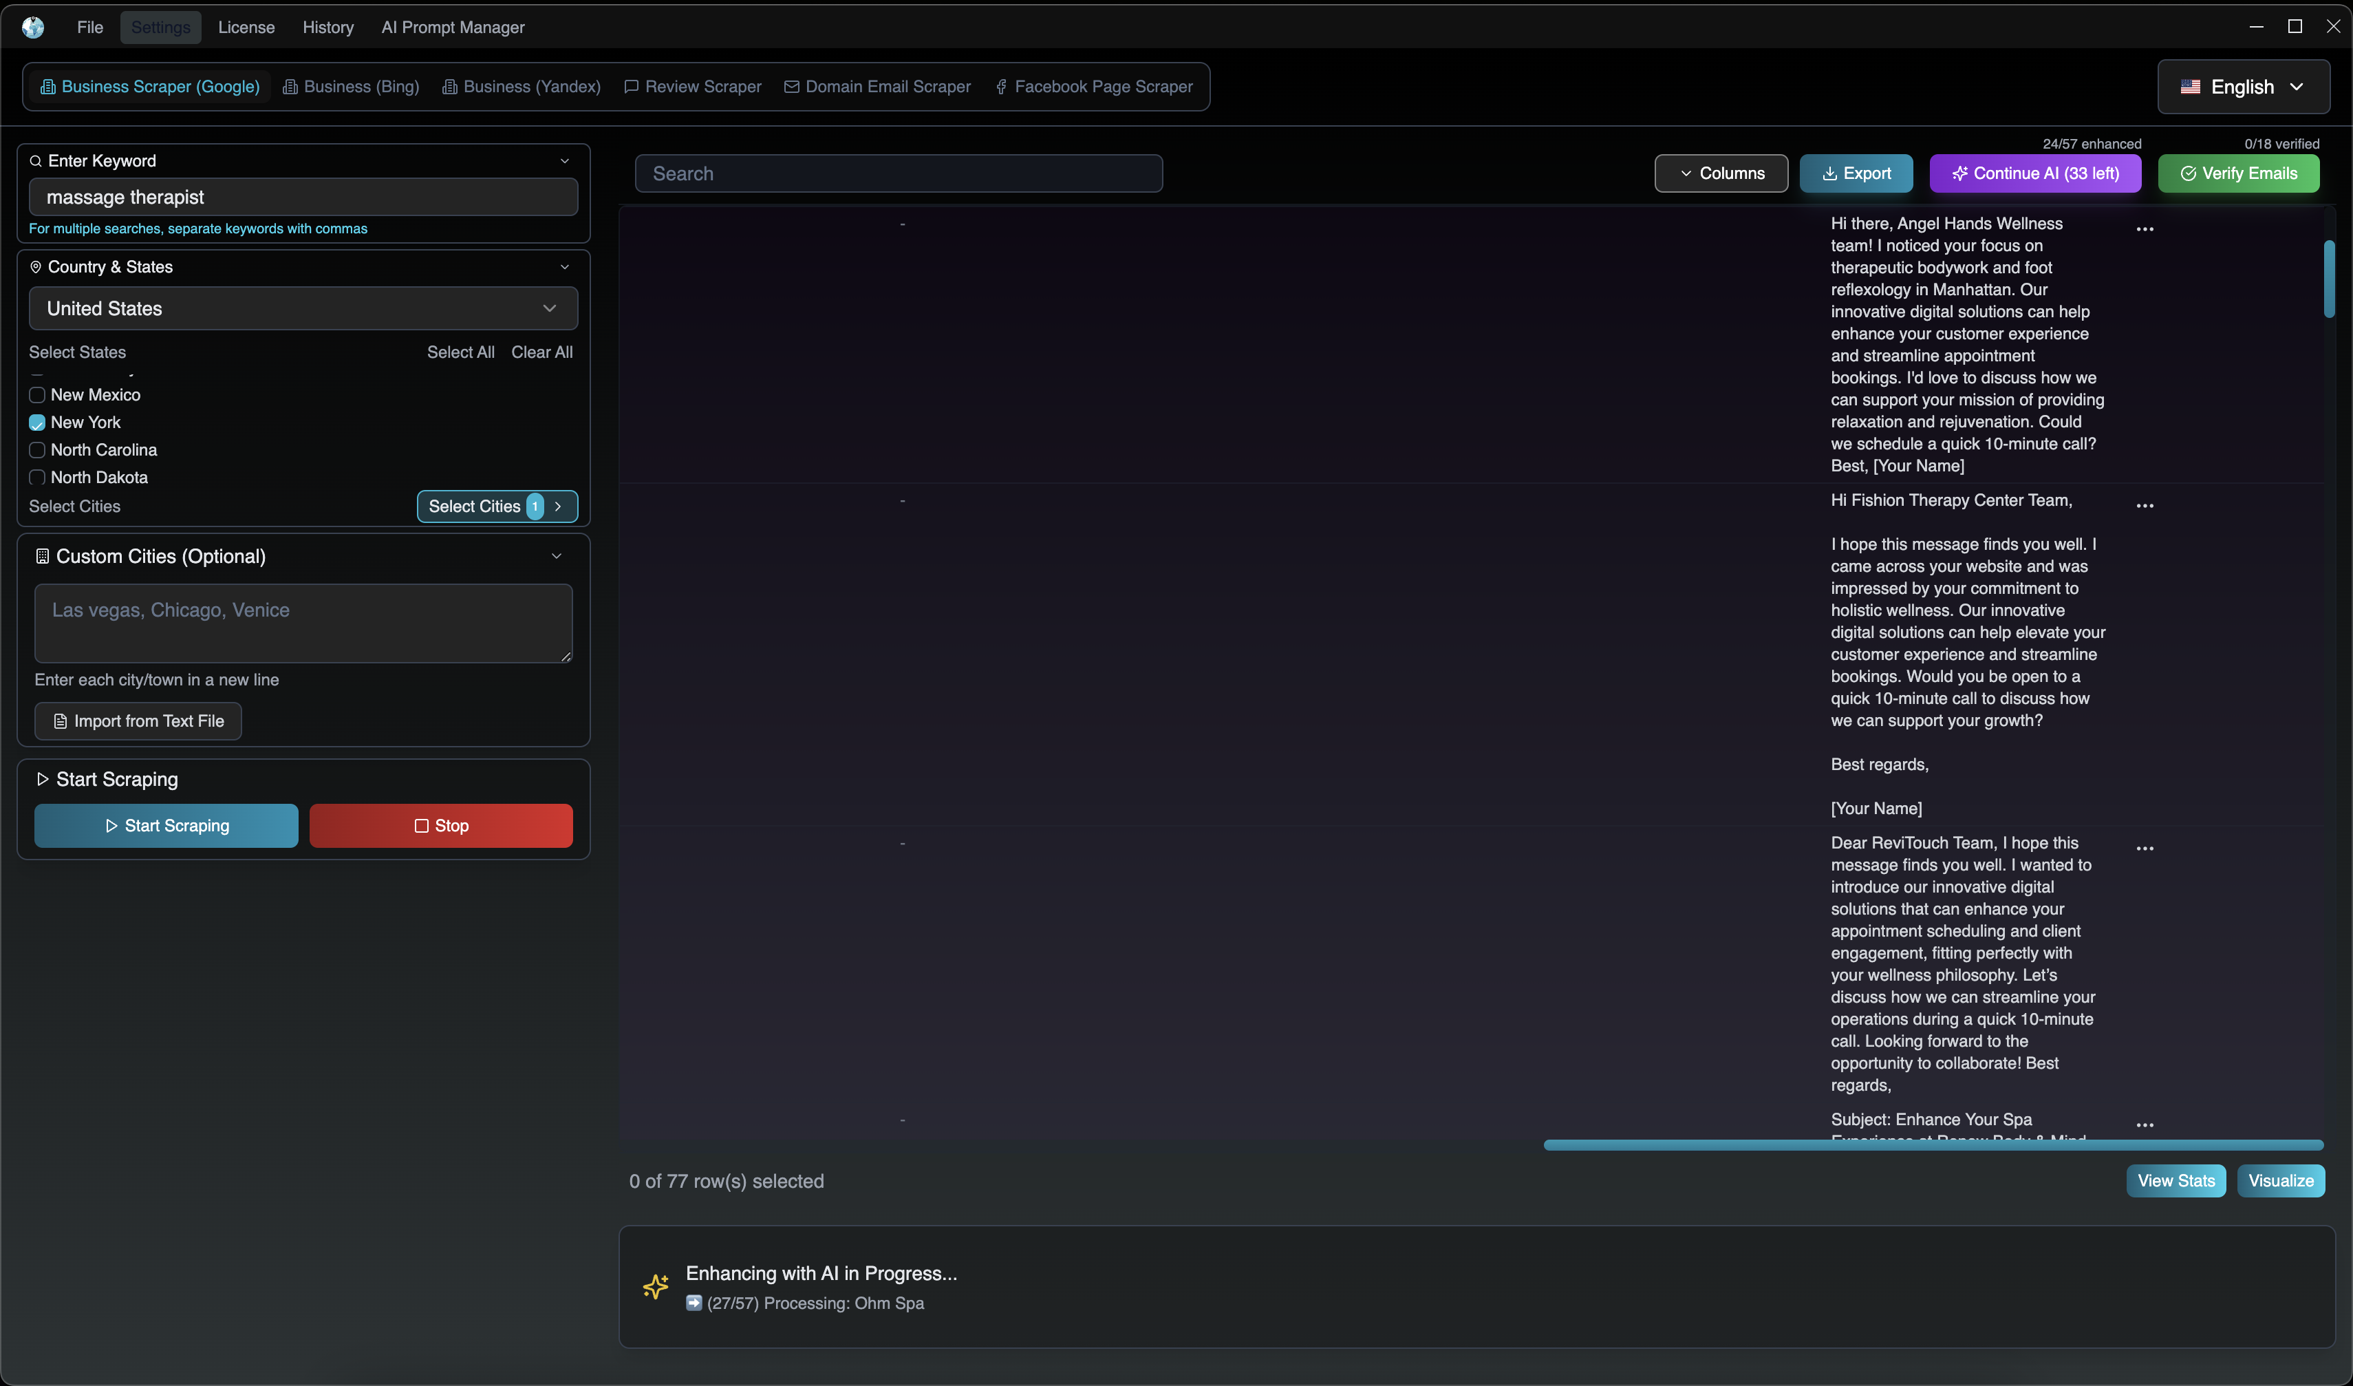Uncheck the New York checkbox
Screen dimensions: 2353x1386
point(37,422)
